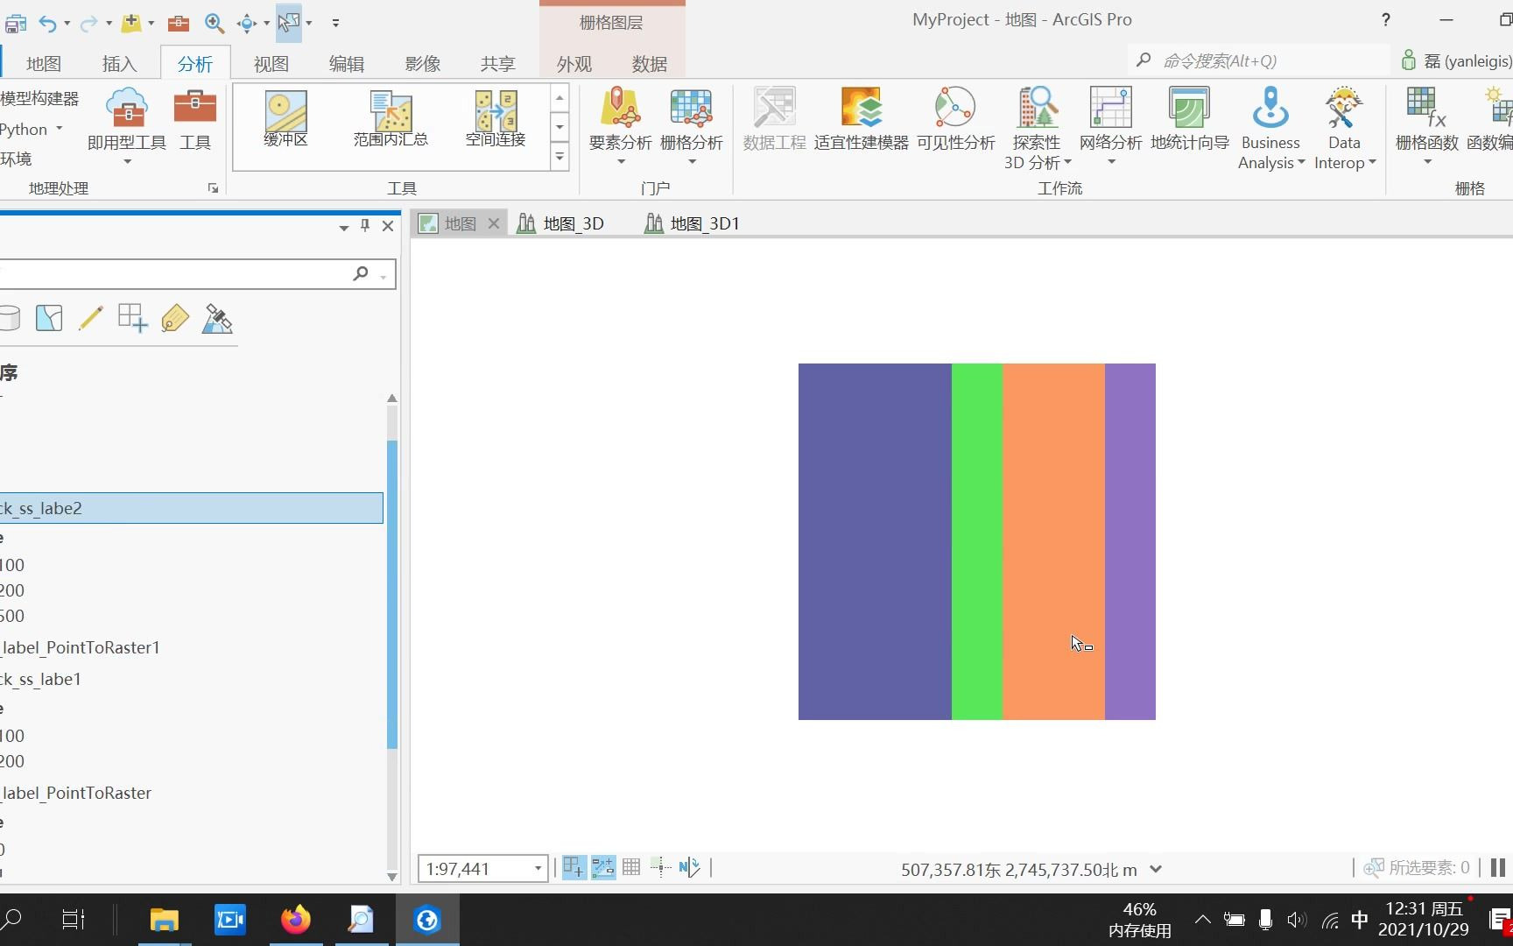This screenshot has width=1513, height=946.
Task: Open the 视图 ribbon tab
Action: coord(271,62)
